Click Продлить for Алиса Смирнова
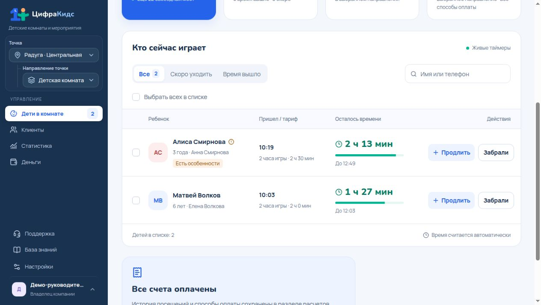Viewport: 541px width, 305px height. pos(451,152)
